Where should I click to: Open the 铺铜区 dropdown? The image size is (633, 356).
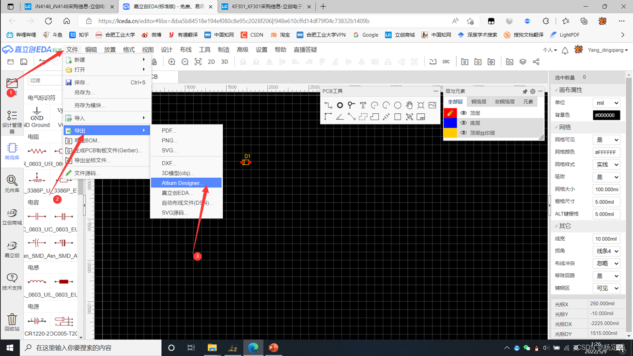(x=606, y=288)
